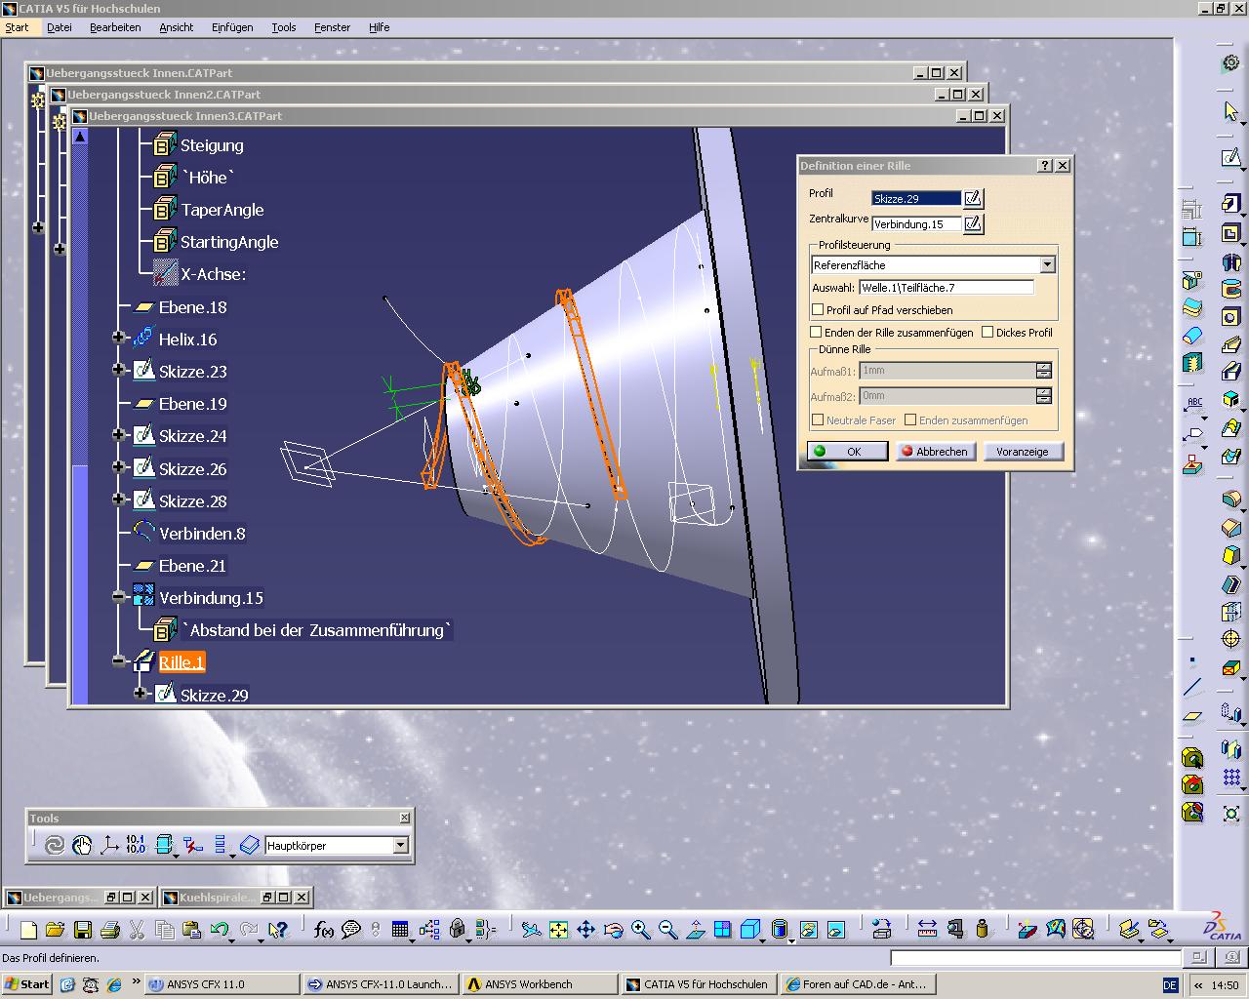Click the Zoom Out magnifier icon
The height and width of the screenshot is (999, 1249).
[x=667, y=930]
